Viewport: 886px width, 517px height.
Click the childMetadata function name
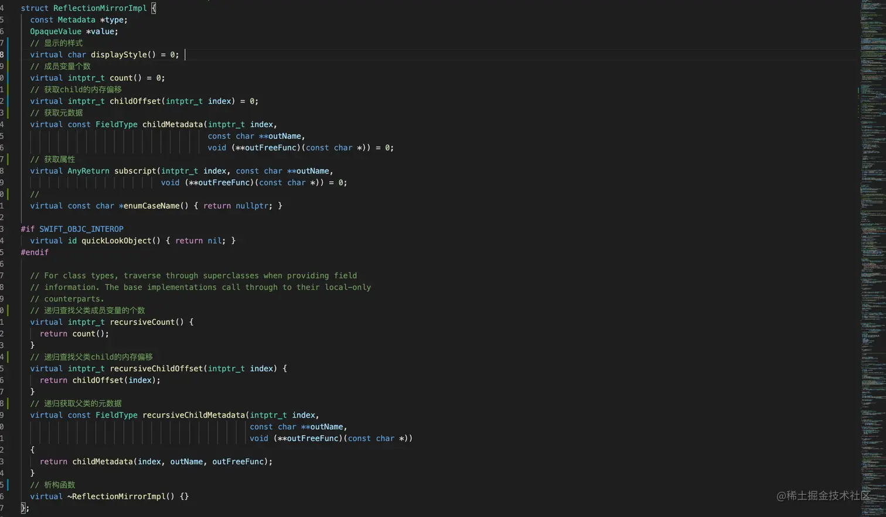pyautogui.click(x=172, y=125)
